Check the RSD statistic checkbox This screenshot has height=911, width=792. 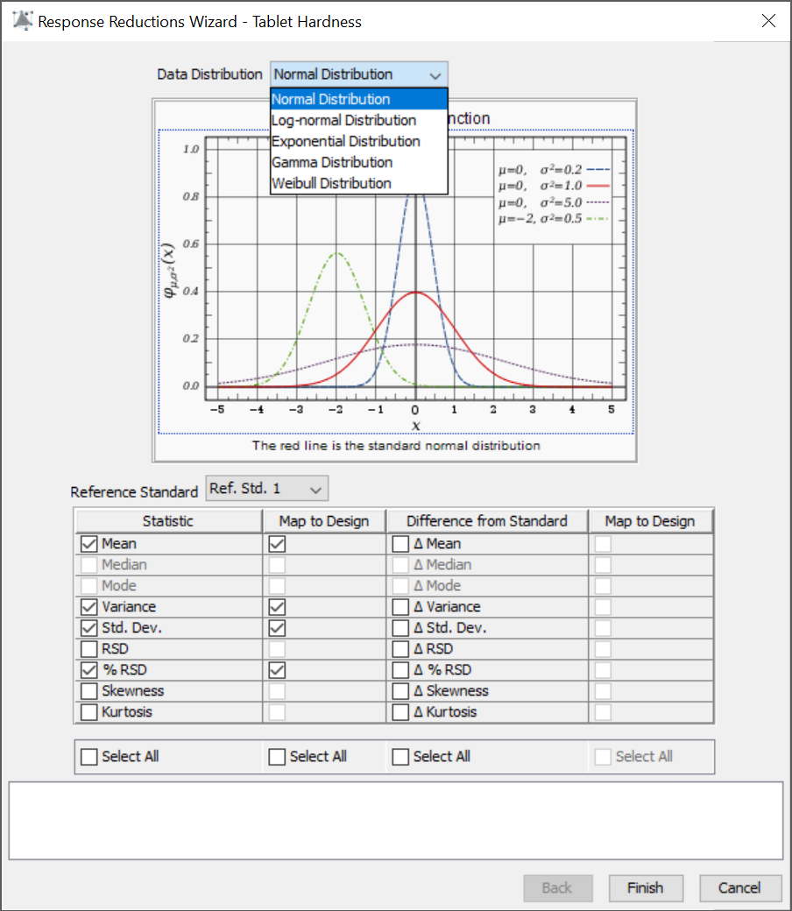[88, 649]
